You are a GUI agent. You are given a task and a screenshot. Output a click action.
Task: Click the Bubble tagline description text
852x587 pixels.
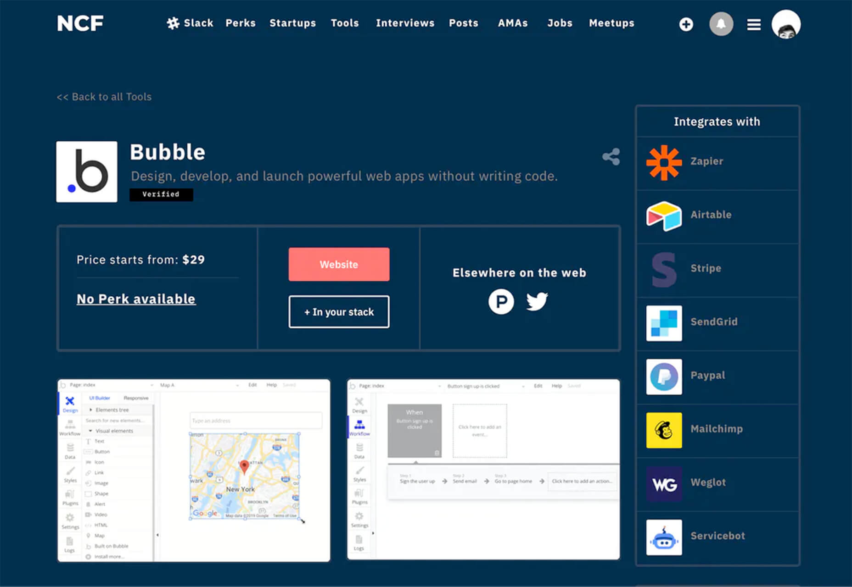(x=344, y=176)
